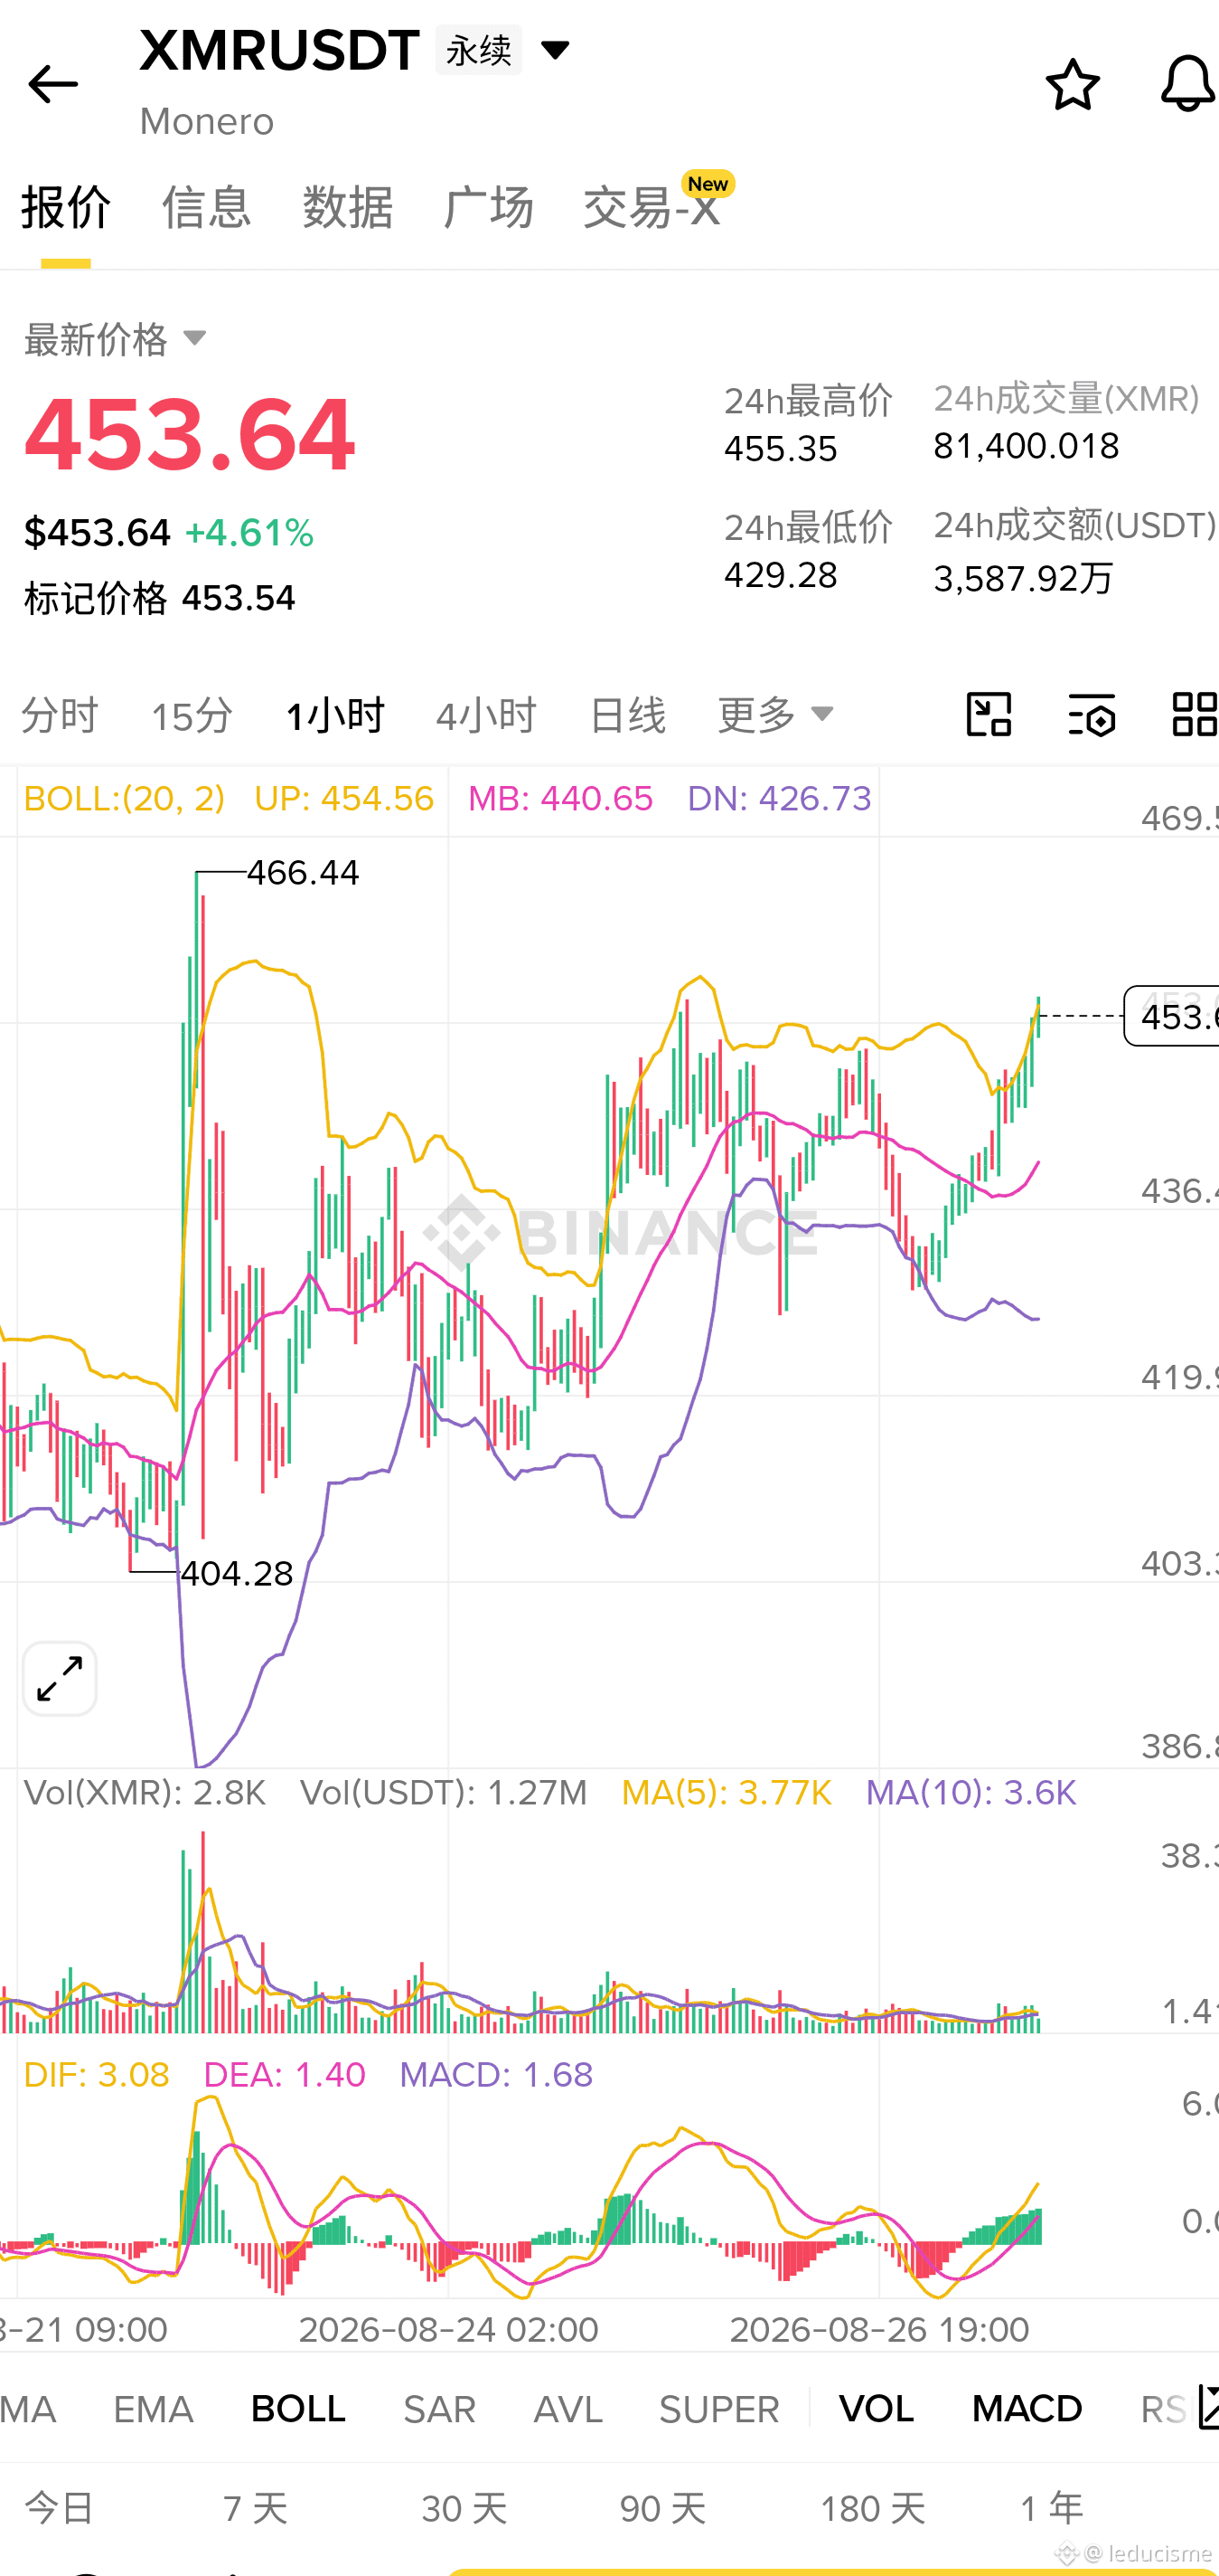The width and height of the screenshot is (1219, 2576).
Task: Toggle the SAR indicator
Action: tap(440, 2409)
